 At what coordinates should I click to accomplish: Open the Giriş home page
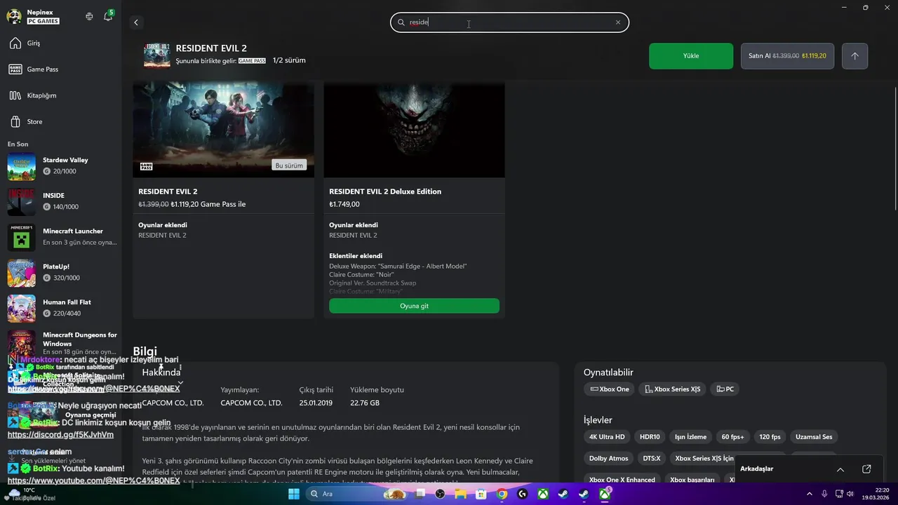click(61, 43)
